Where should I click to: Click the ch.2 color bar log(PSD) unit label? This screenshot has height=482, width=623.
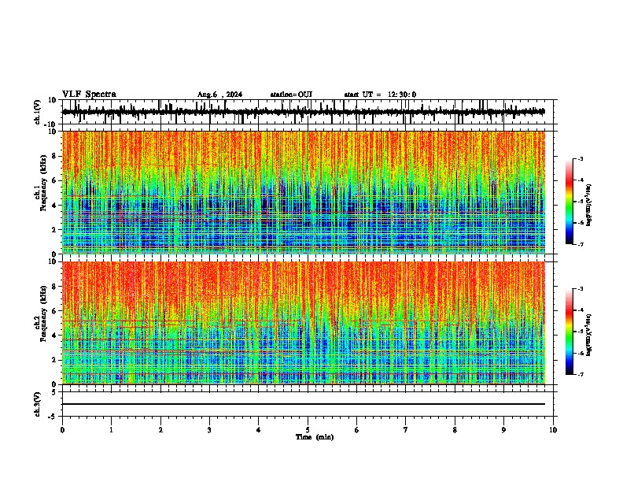(589, 335)
